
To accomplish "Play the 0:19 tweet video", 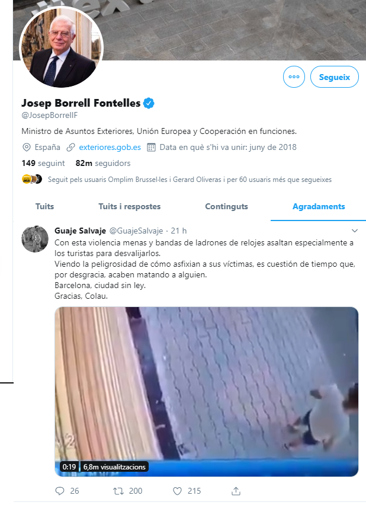I will pos(206,392).
